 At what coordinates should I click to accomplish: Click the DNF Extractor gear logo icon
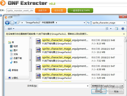coord(3,3)
